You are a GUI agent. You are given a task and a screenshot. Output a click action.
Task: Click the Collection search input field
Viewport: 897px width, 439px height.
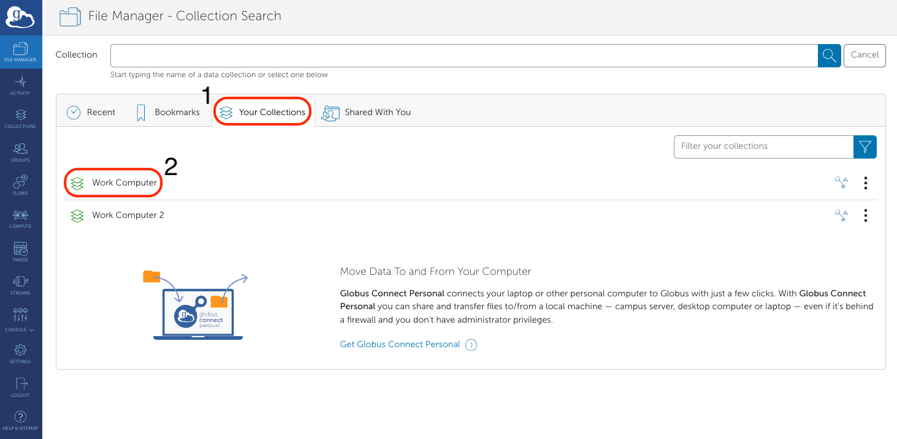click(464, 55)
